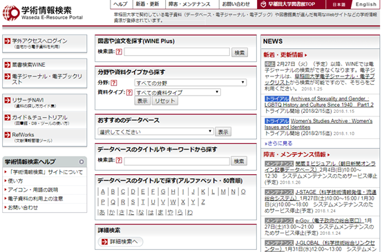Screen dimensions: 382x252
Task: Click さらに見る under news
Action: pos(278,143)
